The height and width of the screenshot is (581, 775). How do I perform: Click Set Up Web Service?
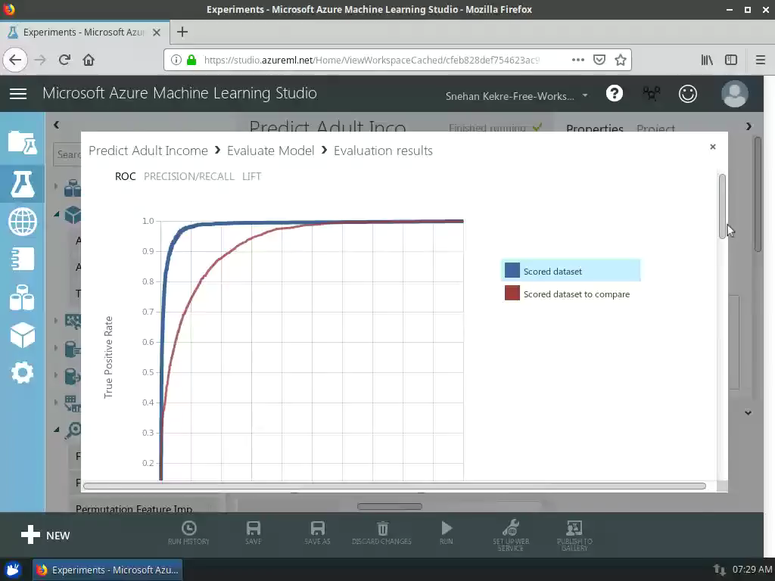[x=511, y=536]
